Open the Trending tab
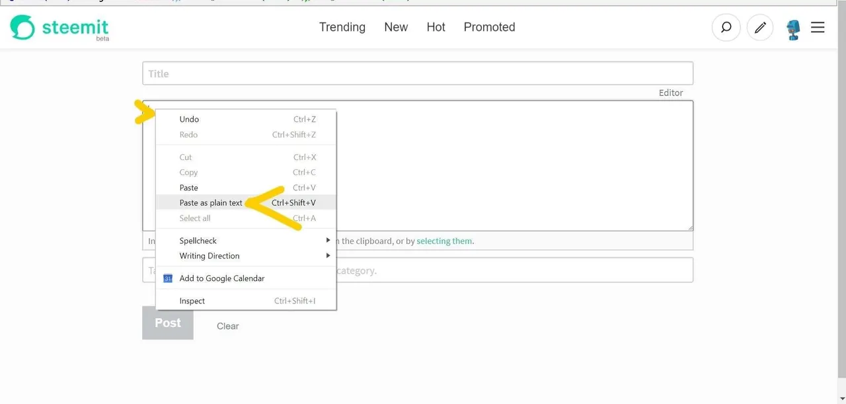Screen dimensions: 846x404 (342, 27)
